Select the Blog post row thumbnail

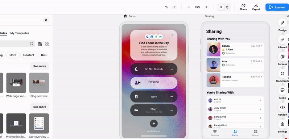tap(39, 83)
